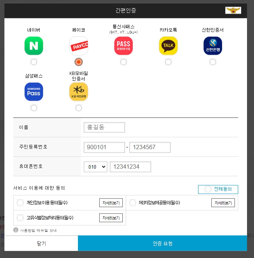Select the KB모바일 인증서 radio button

tap(79, 108)
